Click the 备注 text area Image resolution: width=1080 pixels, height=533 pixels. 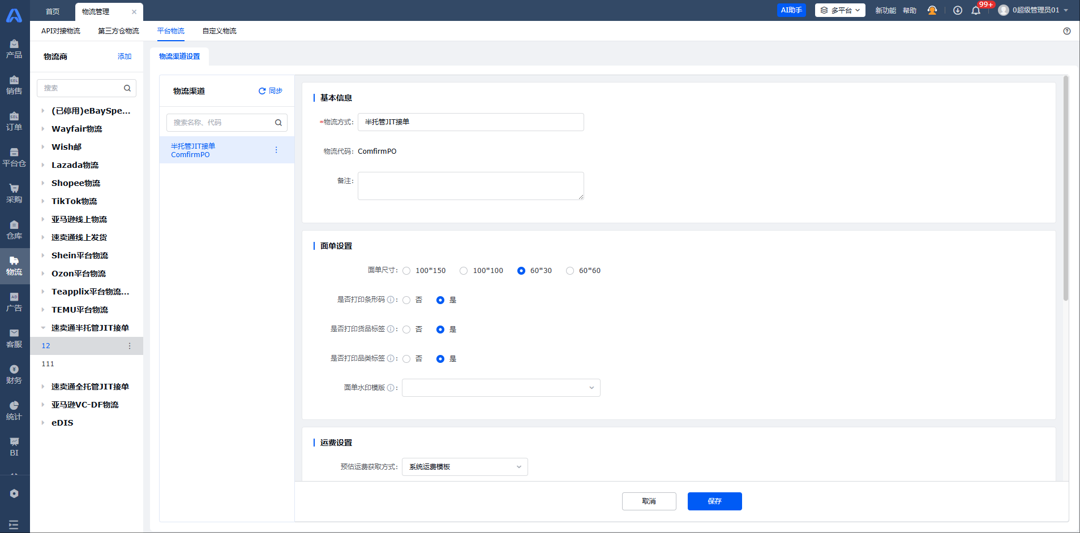coord(471,186)
